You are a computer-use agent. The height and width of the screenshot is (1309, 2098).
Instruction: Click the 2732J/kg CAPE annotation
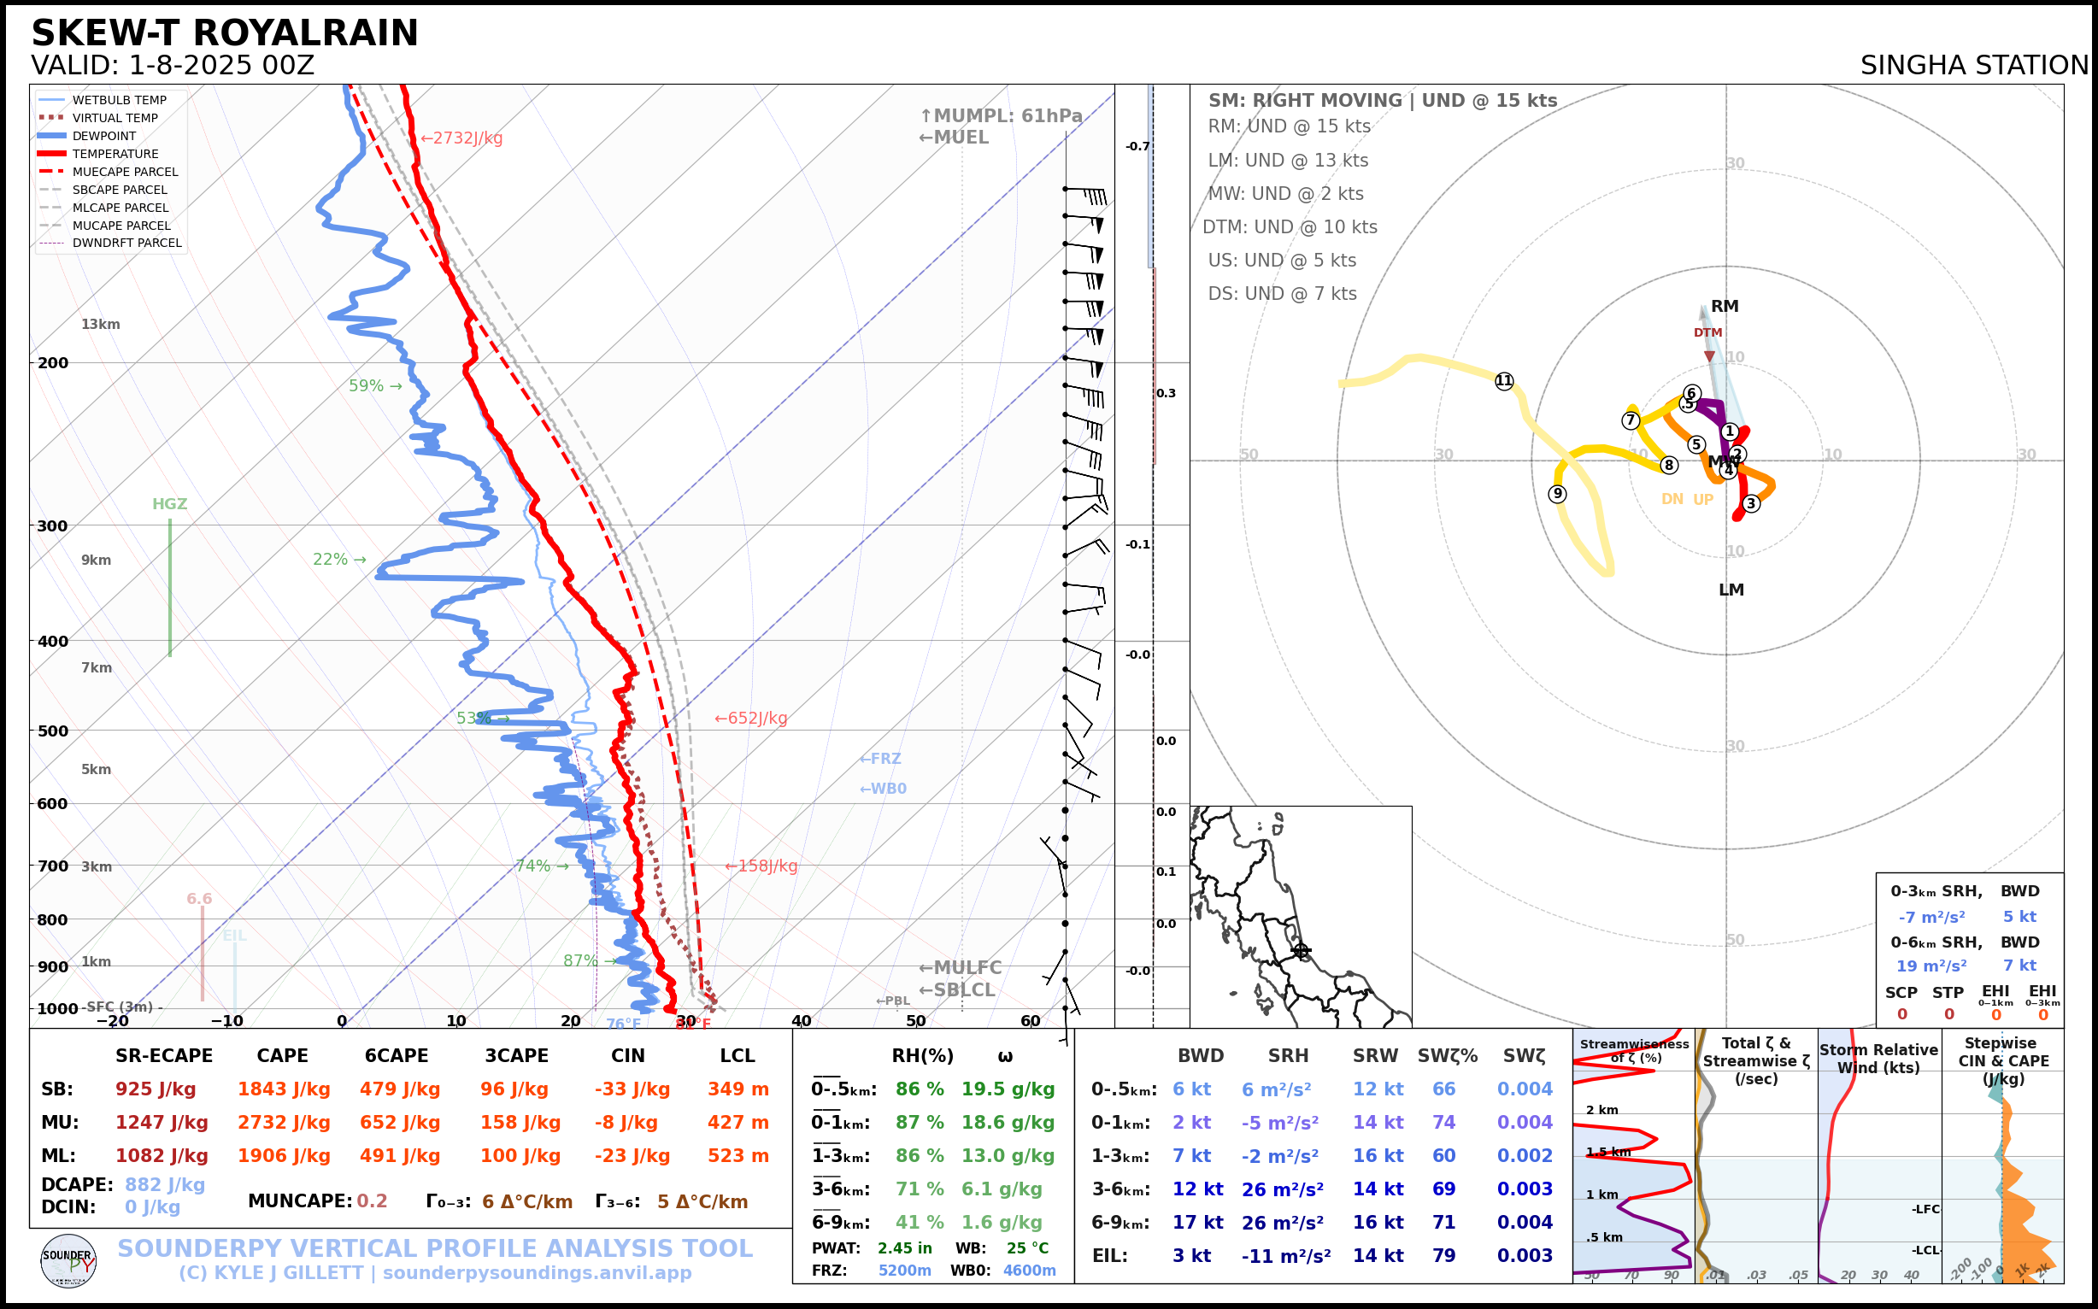461,138
